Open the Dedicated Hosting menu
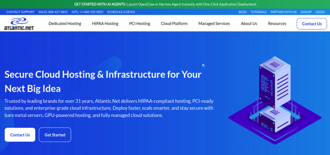 [65, 24]
